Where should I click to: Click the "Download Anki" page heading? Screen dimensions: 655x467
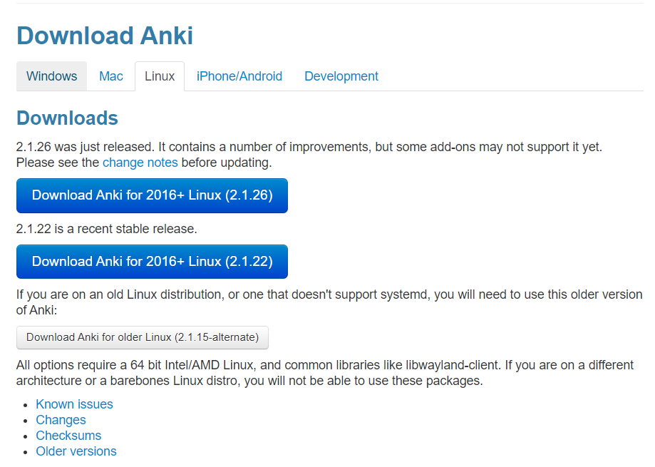pos(105,36)
